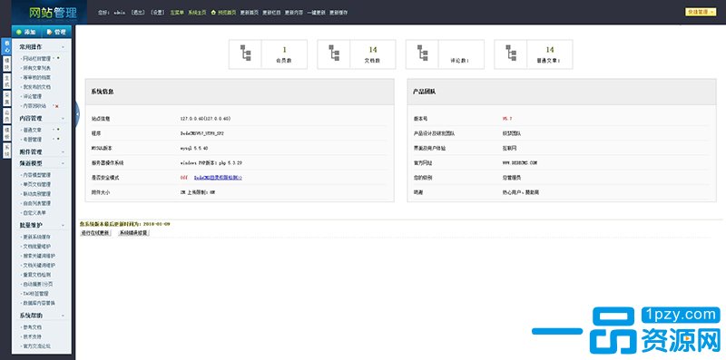This screenshot has width=726, height=360.
Task: Click the tree icon in 文档数 card
Action: [334, 53]
